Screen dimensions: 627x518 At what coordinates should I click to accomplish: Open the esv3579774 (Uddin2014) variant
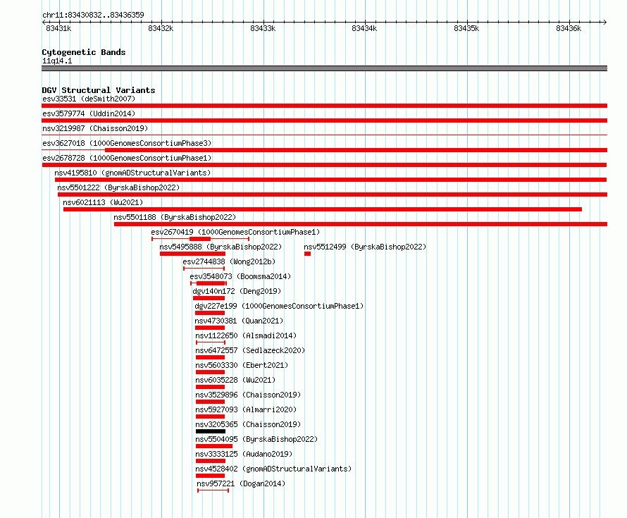pyautogui.click(x=89, y=113)
